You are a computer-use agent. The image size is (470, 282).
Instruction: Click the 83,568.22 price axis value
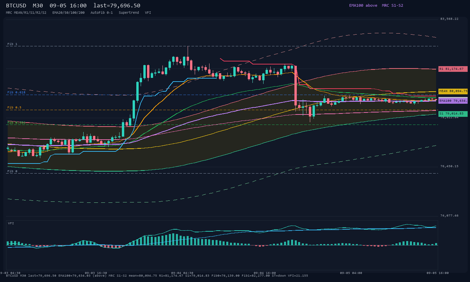click(450, 19)
